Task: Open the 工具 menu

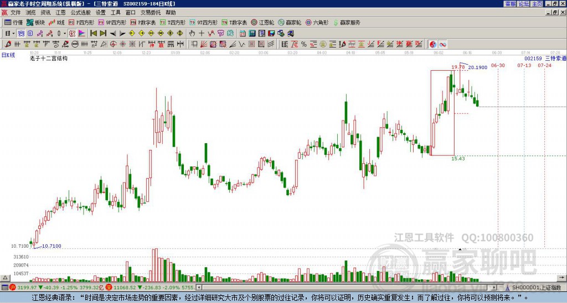Action: tap(115, 13)
